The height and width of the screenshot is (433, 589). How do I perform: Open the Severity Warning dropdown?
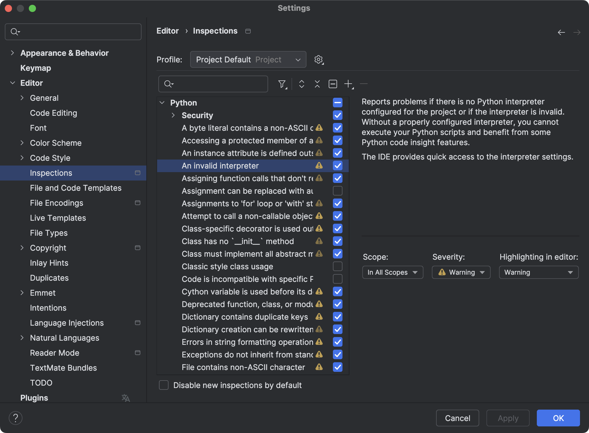[x=461, y=272]
